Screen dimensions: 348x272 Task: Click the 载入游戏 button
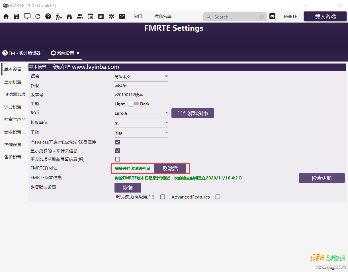point(325,17)
